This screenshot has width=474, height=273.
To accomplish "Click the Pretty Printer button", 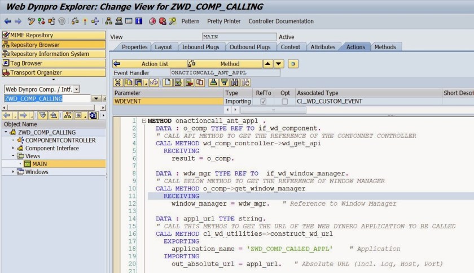I will [x=223, y=21].
